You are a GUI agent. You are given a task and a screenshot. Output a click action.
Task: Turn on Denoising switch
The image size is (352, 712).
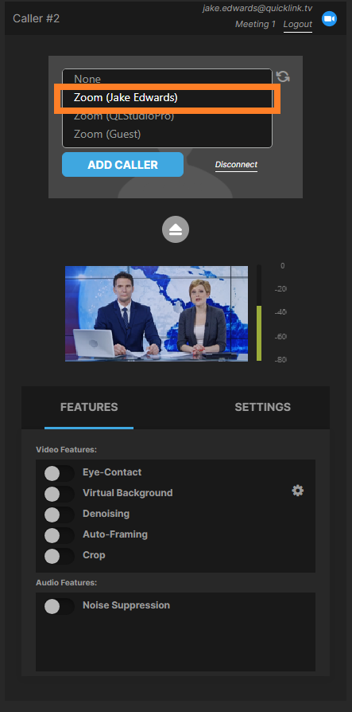(x=60, y=514)
